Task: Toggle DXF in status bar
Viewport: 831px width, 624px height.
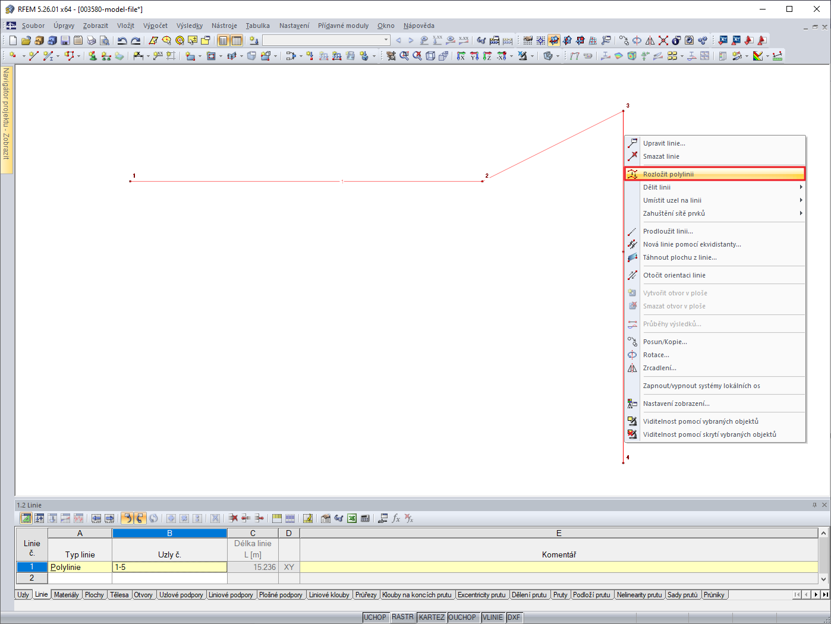Action: pos(514,617)
